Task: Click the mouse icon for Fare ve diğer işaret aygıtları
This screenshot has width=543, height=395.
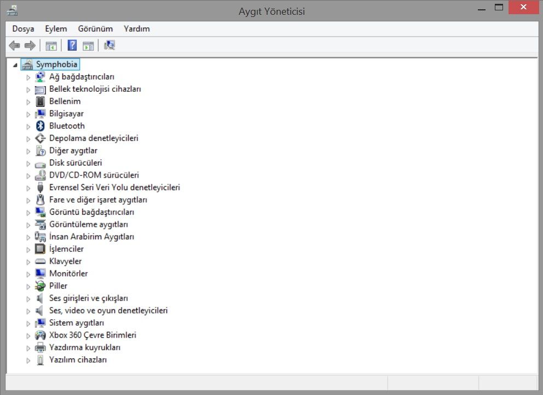Action: [x=40, y=200]
